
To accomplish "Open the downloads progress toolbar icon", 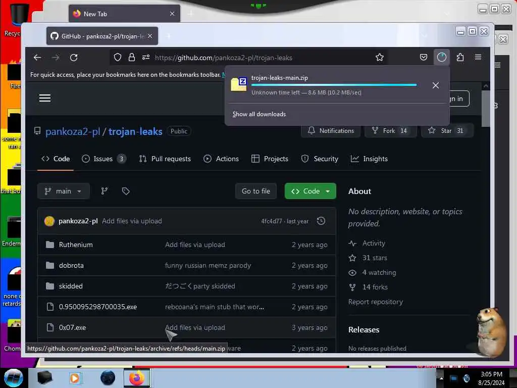I will coord(441,58).
